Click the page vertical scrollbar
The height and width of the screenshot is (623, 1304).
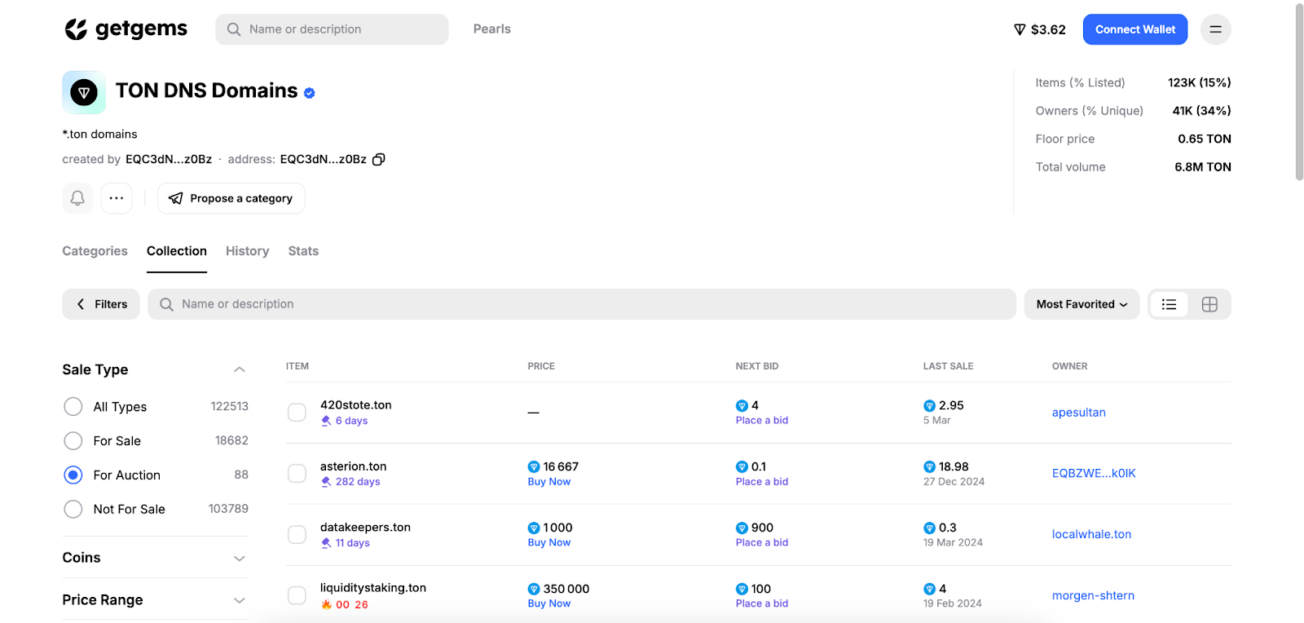(1299, 91)
